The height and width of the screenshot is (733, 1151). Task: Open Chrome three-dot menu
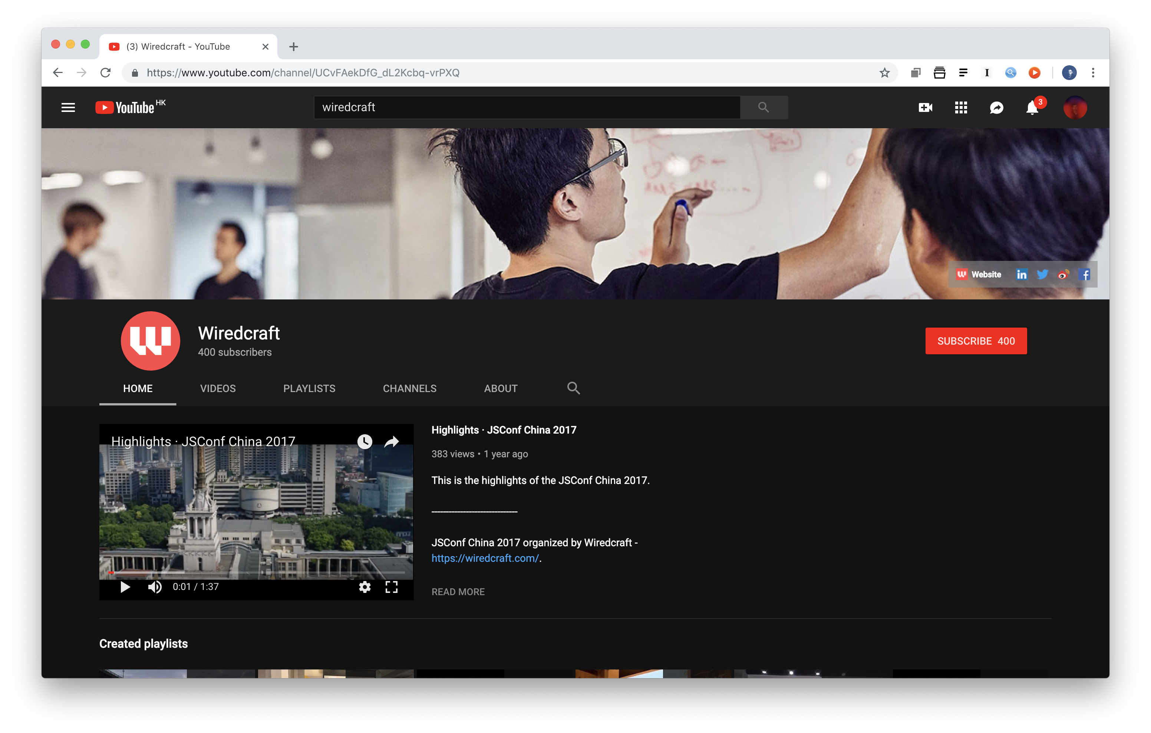[x=1093, y=73]
